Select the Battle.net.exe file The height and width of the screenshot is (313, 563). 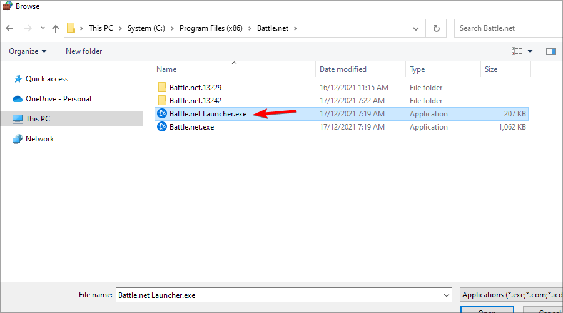(x=192, y=127)
